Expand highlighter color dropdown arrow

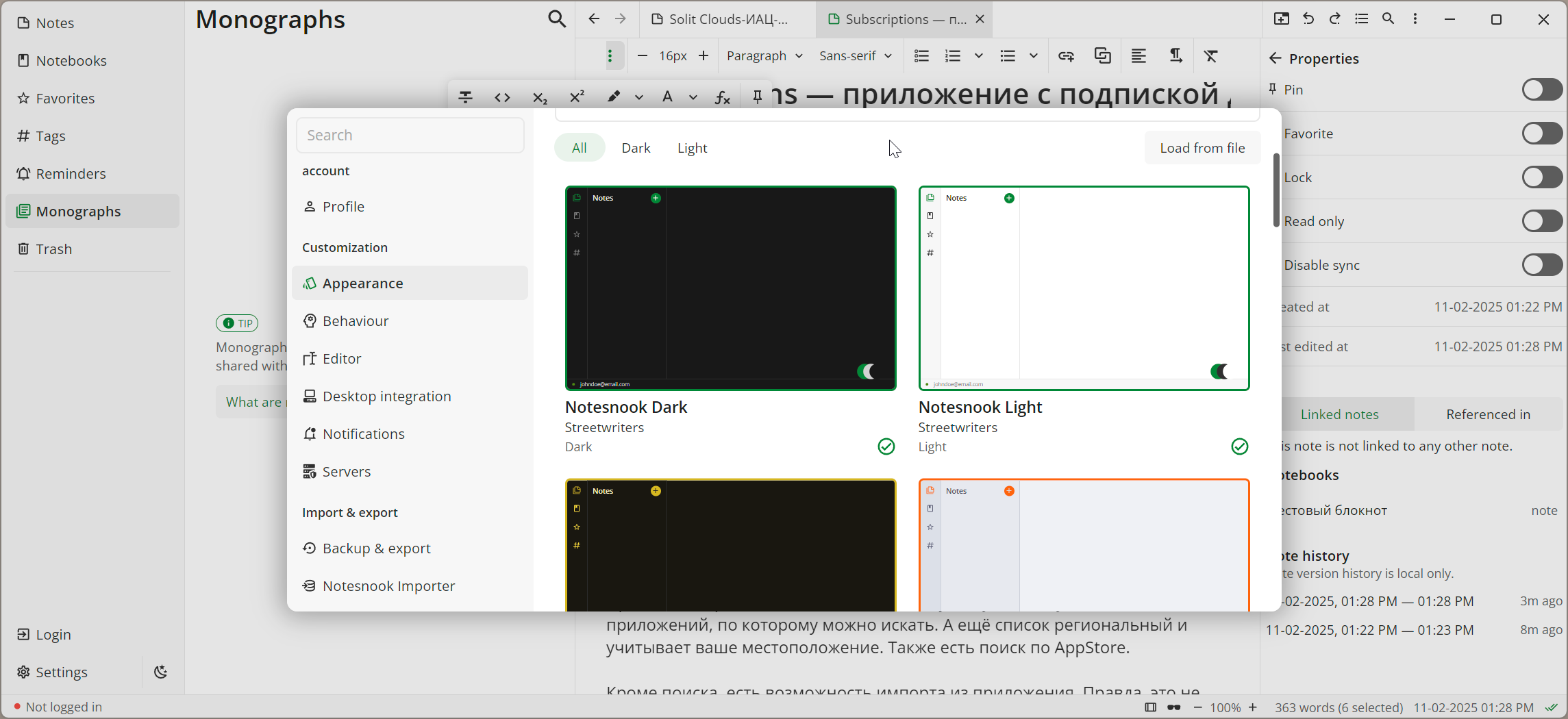point(639,97)
